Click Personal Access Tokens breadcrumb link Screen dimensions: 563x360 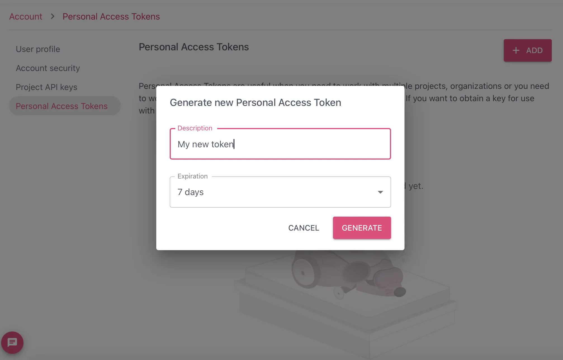coord(111,16)
